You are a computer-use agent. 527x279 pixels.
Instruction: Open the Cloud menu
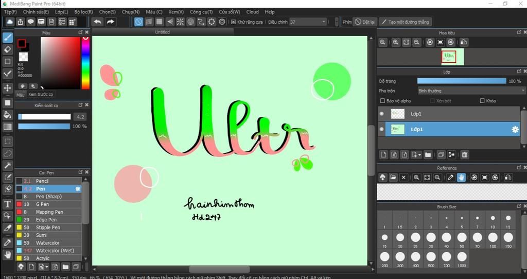click(252, 12)
